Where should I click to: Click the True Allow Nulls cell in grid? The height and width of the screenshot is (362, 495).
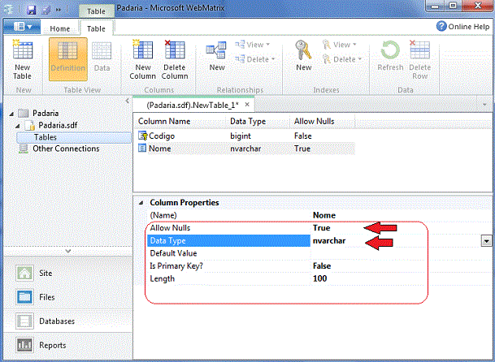[302, 149]
